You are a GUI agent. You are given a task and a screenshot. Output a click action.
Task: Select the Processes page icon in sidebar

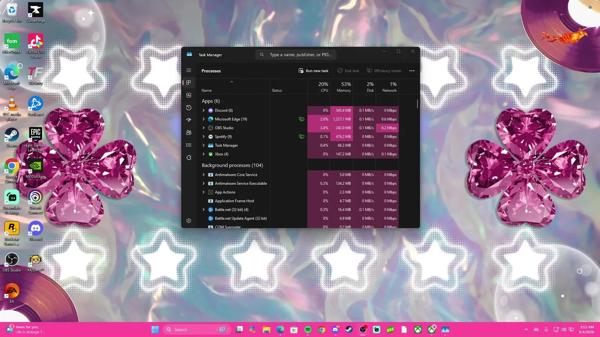tap(189, 83)
